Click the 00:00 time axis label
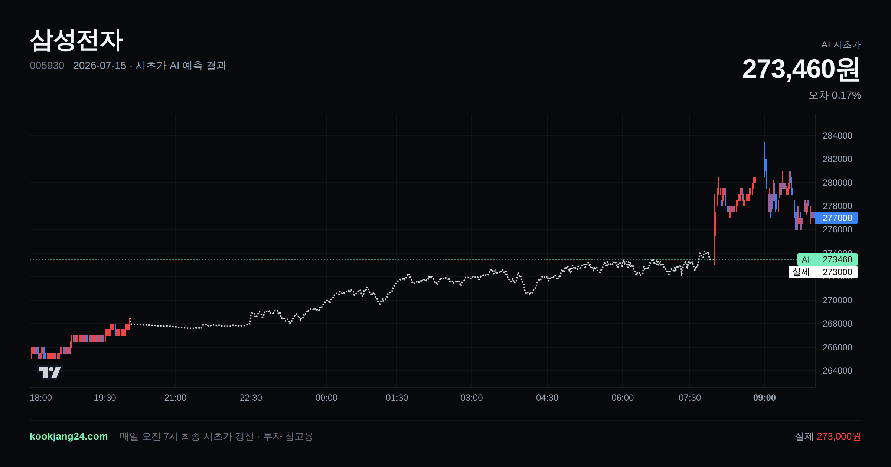The height and width of the screenshot is (467, 891). [326, 398]
